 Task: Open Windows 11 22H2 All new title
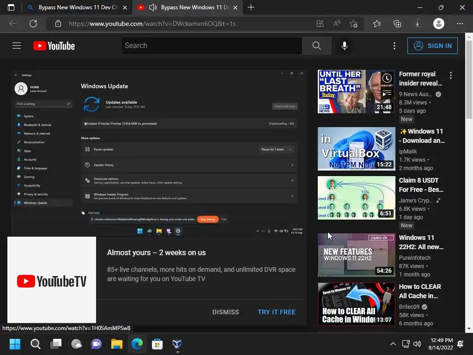click(421, 242)
